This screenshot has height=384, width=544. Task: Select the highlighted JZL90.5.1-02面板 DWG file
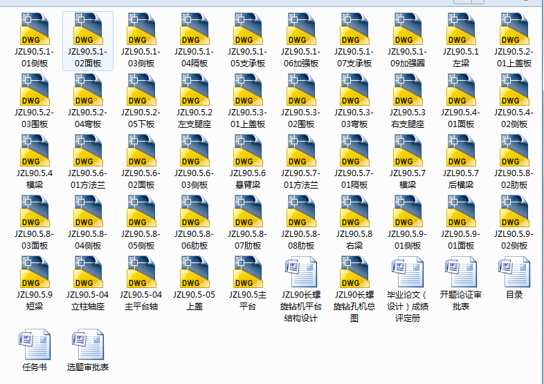pyautogui.click(x=88, y=41)
